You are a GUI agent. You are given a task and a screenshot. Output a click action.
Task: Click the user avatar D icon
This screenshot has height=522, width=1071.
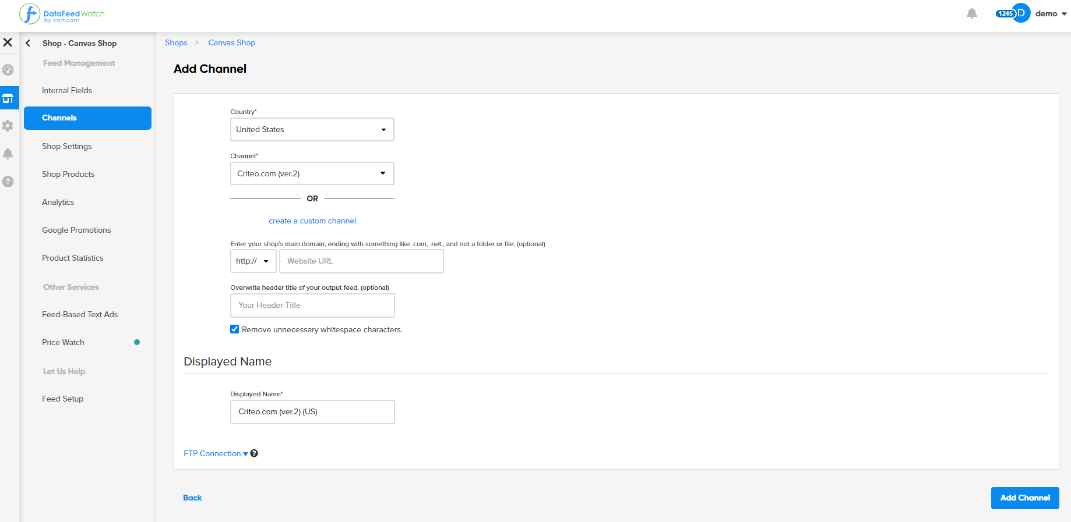1021,13
